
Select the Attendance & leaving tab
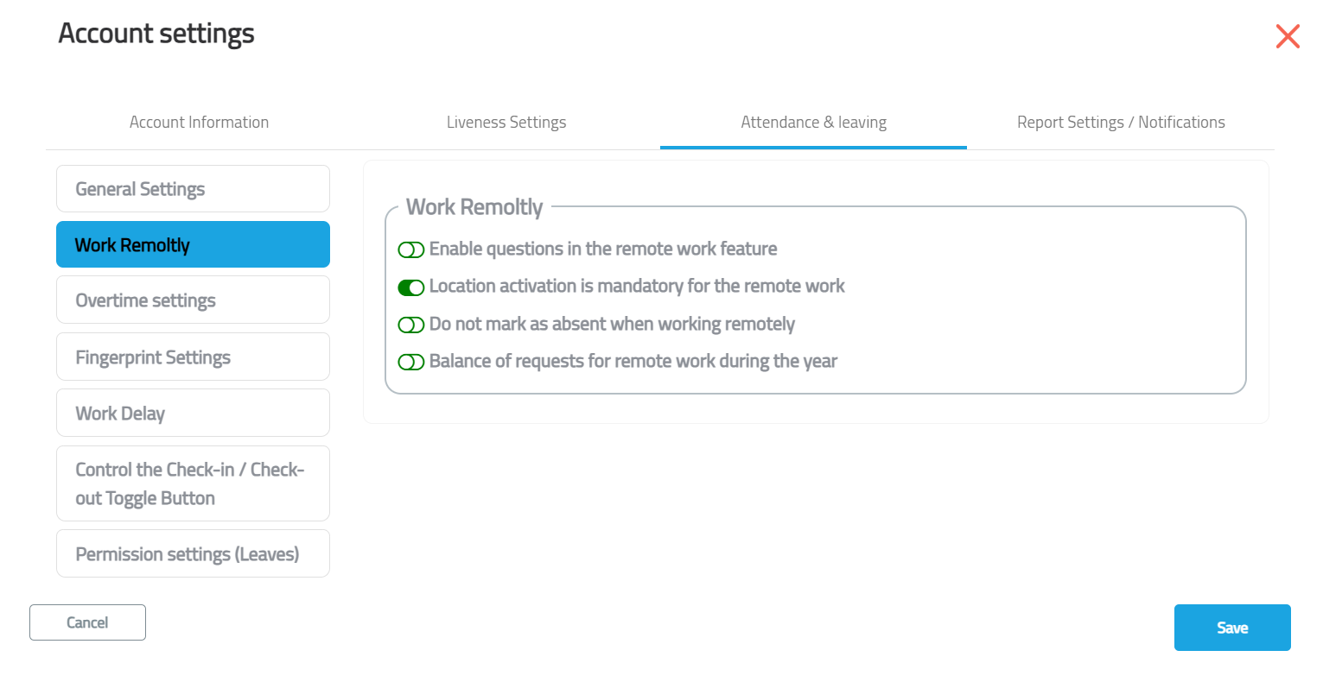point(813,123)
